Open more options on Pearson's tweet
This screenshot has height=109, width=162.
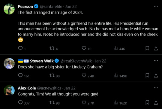pyautogui.click(x=156, y=6)
